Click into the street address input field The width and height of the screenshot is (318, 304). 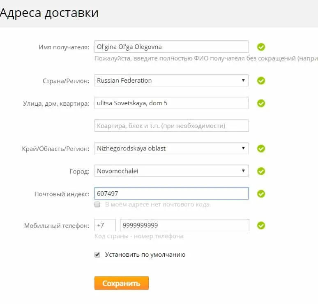click(x=171, y=103)
